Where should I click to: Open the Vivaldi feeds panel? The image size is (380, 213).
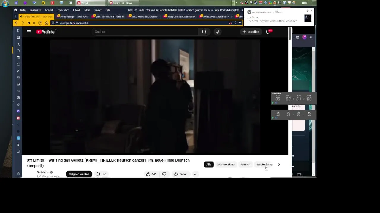tap(18, 98)
